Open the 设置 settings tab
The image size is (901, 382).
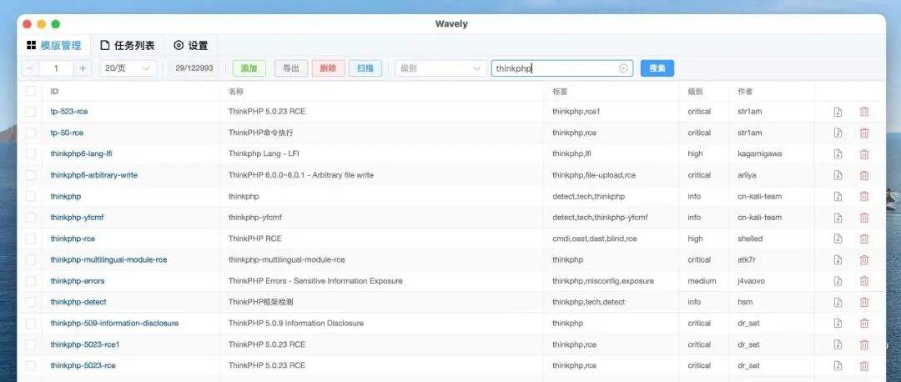(191, 45)
